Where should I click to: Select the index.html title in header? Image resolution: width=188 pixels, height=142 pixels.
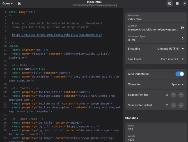[94, 2]
